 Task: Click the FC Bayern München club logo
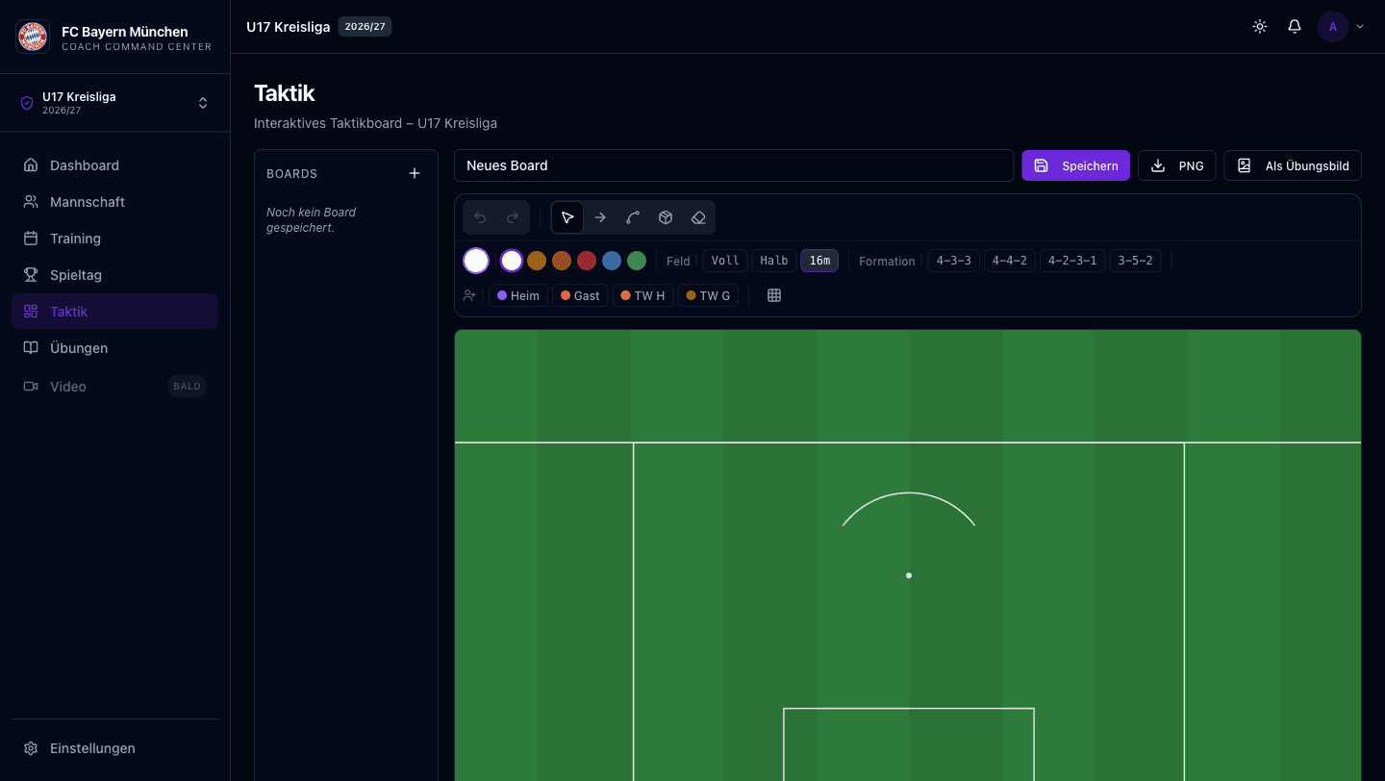tap(33, 37)
